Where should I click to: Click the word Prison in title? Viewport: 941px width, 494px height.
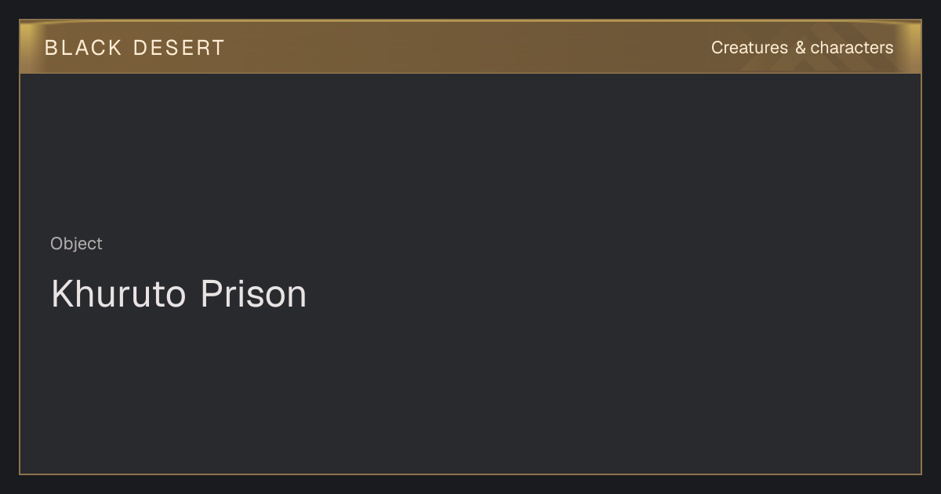[253, 294]
